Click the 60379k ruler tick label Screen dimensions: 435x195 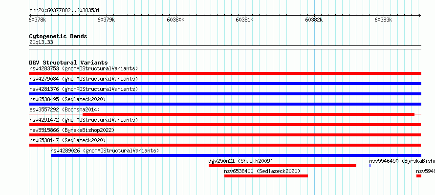click(106, 20)
